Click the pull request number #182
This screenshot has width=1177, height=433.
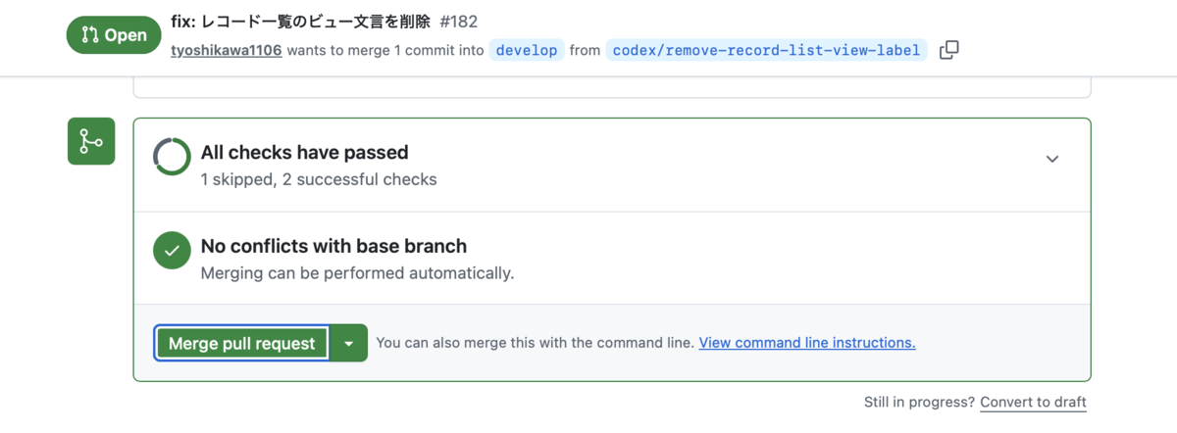[x=458, y=22]
